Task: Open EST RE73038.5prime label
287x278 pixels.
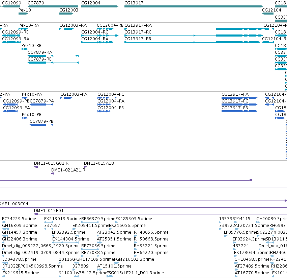Action: tap(98, 253)
